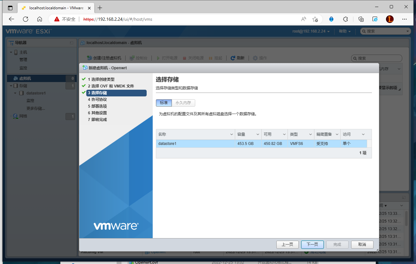Select 虚拟机 in the navigator
This screenshot has height=264, width=416.
42,79
